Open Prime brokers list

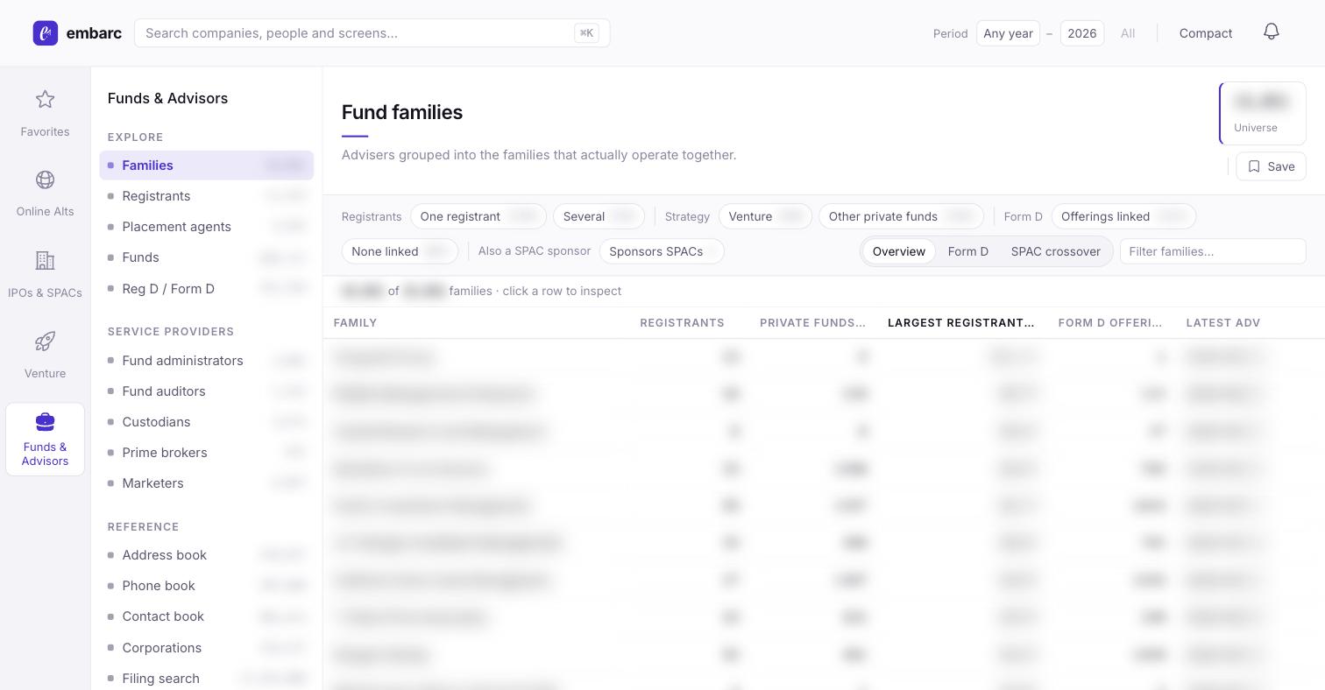(207, 453)
